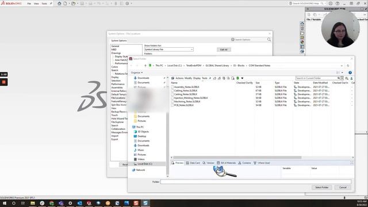Open the File menu in SolidWorks
Image resolution: width=368 pixels, height=207 pixels.
29,3
